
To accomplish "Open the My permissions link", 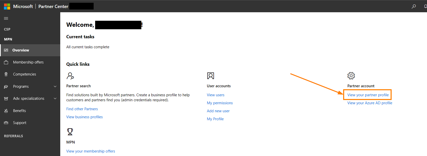I will 220,103.
